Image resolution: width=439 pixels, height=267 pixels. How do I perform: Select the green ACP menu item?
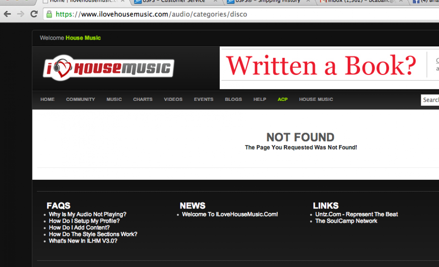tap(283, 99)
